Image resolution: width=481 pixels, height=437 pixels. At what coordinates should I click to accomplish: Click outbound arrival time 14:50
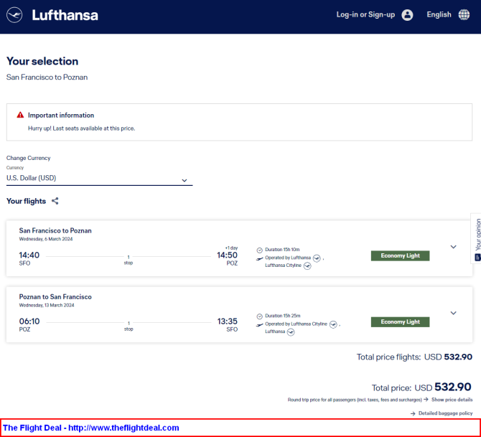click(227, 255)
